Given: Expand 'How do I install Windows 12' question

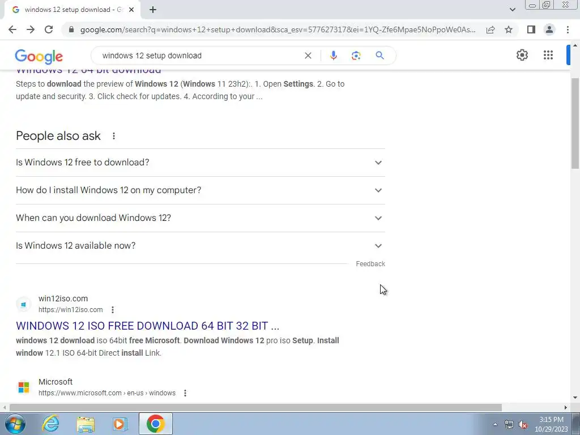Looking at the screenshot, I should [x=201, y=190].
